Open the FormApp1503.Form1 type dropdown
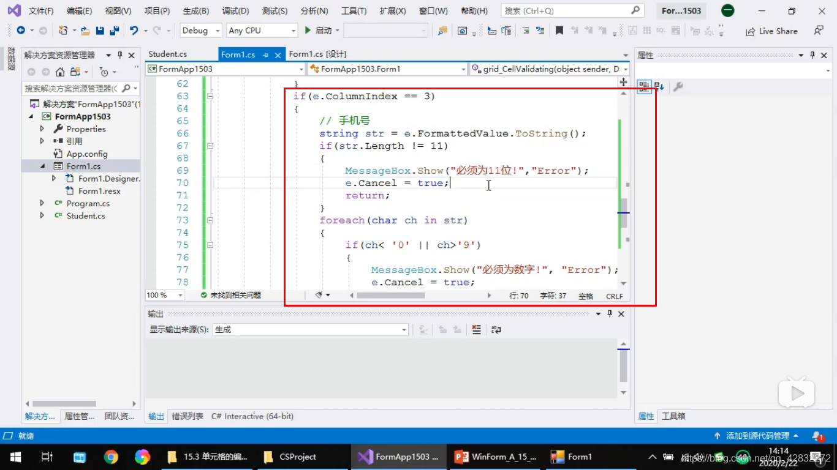Screen dimensions: 837x470 coord(387,69)
